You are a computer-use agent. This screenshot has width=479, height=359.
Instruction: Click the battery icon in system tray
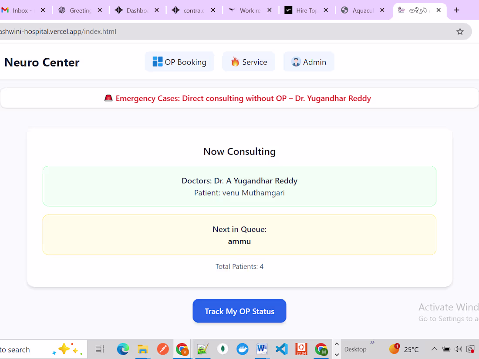[x=446, y=349]
